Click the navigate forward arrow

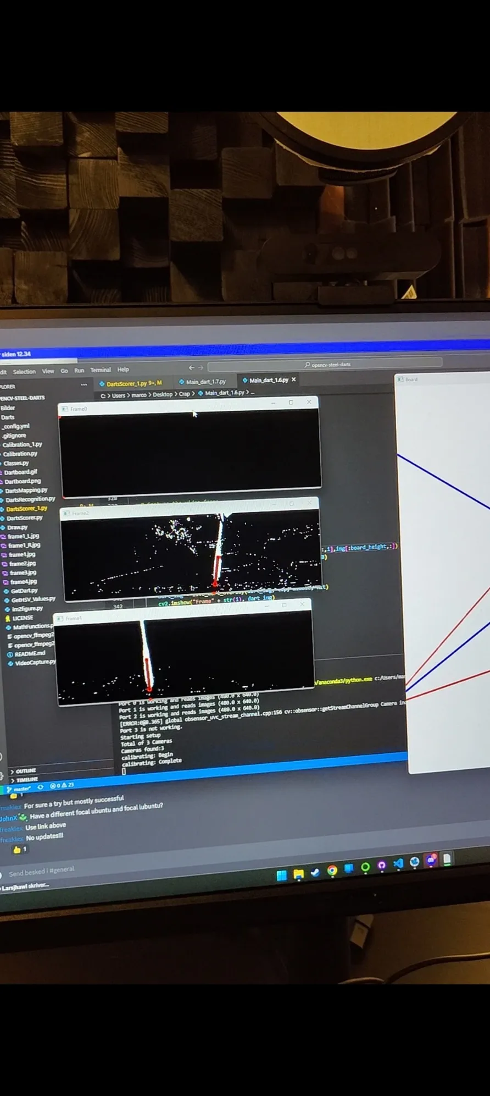[x=201, y=367]
